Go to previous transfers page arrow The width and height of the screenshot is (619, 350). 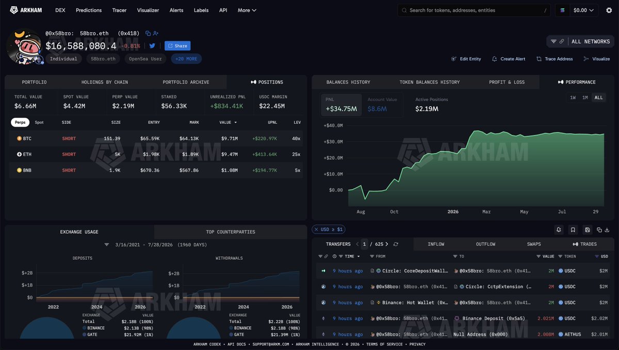[x=357, y=244]
